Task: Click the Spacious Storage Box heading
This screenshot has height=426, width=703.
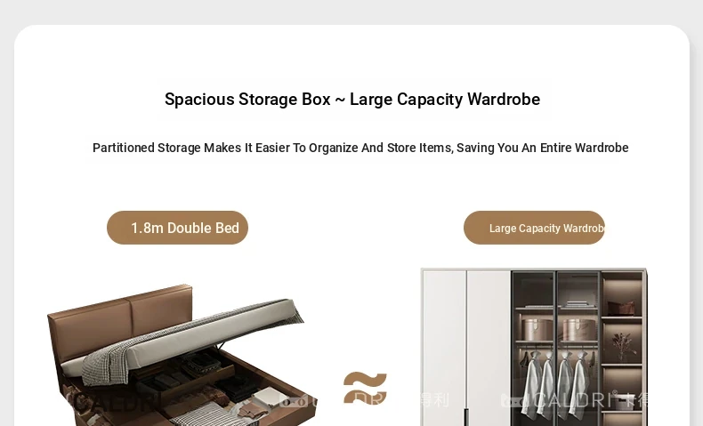Action: pos(352,99)
